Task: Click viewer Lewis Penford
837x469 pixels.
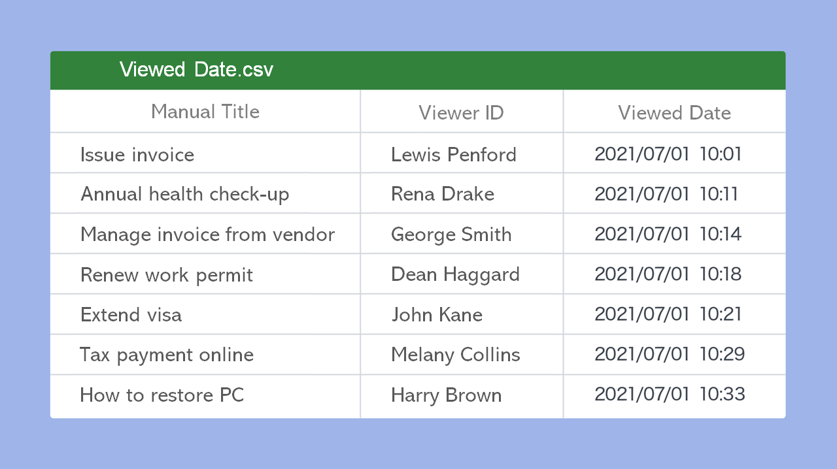Action: click(453, 155)
